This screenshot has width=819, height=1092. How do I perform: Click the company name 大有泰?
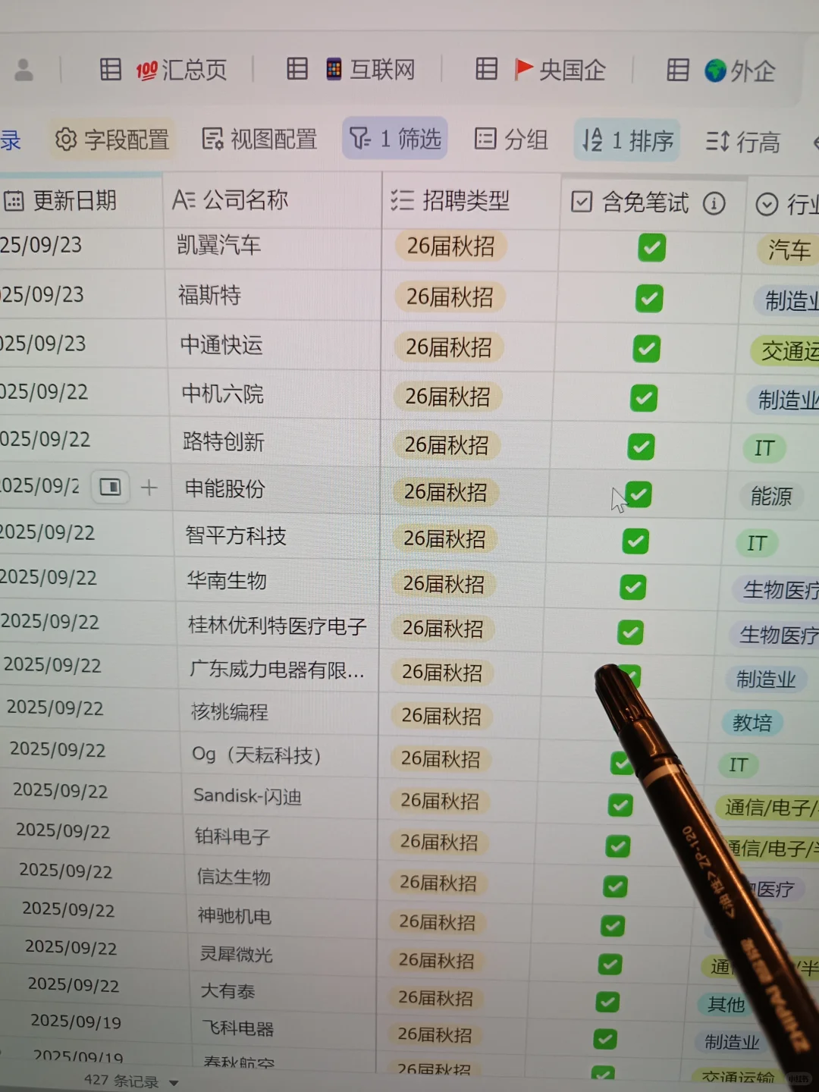(x=227, y=991)
